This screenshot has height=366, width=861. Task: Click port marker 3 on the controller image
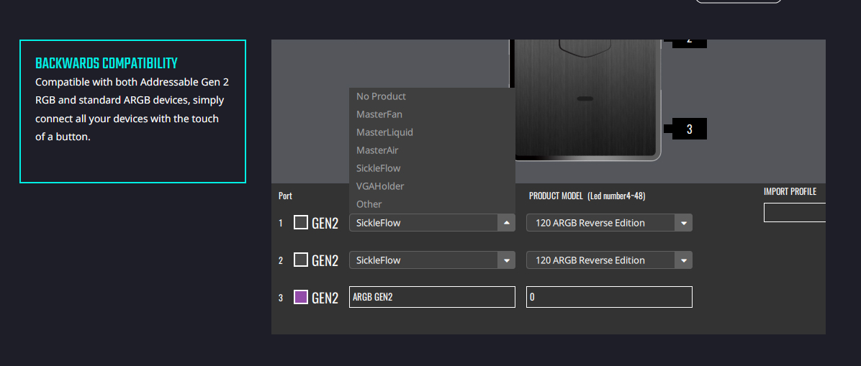coord(689,129)
